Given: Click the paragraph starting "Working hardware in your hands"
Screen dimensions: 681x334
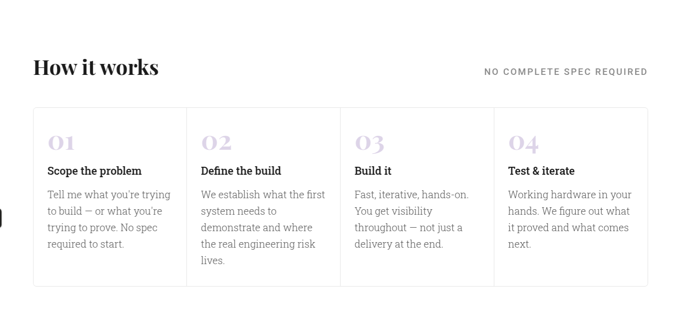Looking at the screenshot, I should click(570, 219).
